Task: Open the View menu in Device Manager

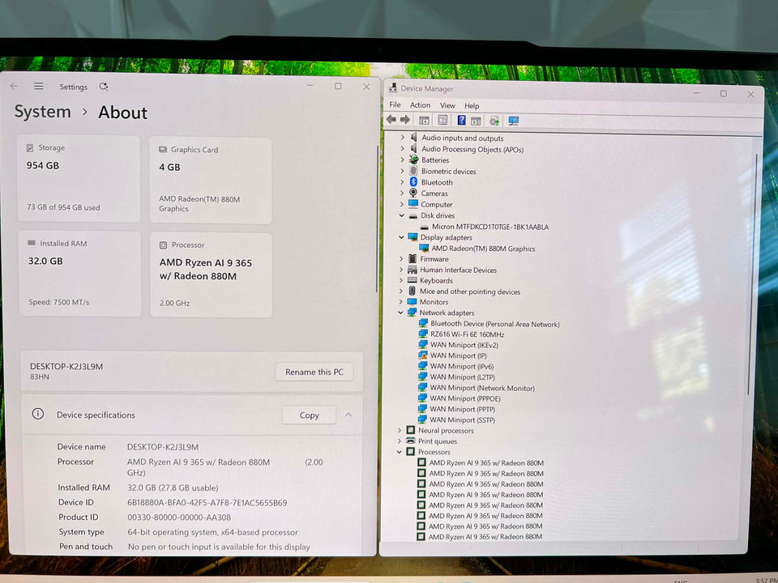Action: click(447, 105)
